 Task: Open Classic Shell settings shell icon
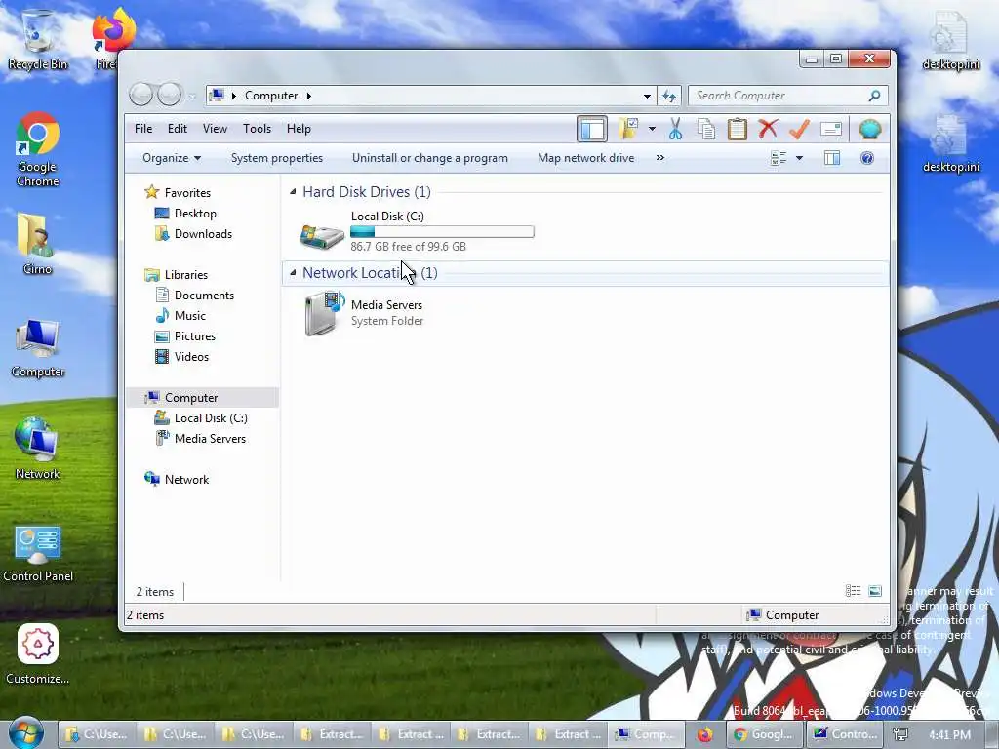click(869, 129)
